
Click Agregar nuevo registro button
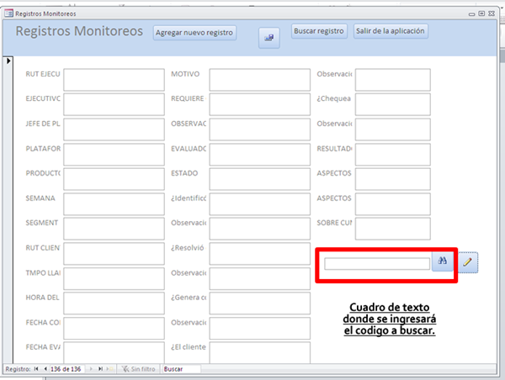(x=194, y=33)
